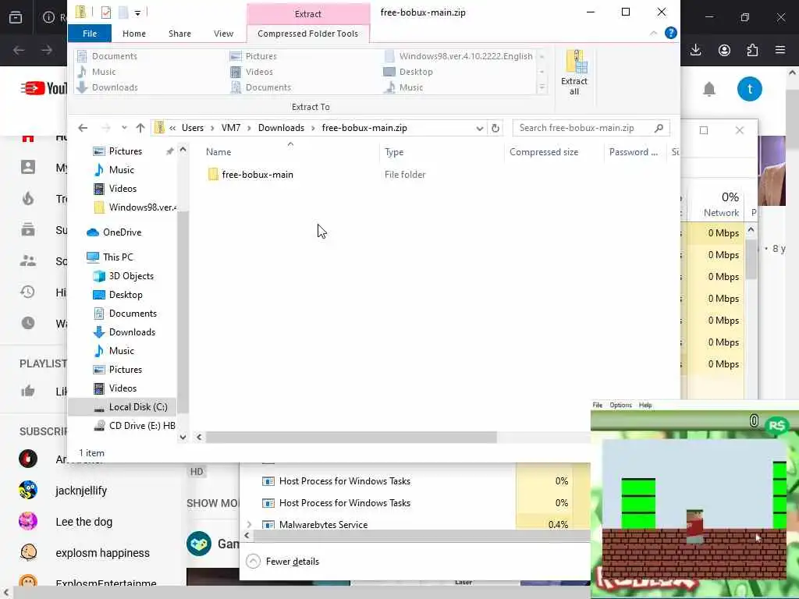Expand the Extract To destinations gallery
This screenshot has width=799, height=599.
pyautogui.click(x=542, y=87)
